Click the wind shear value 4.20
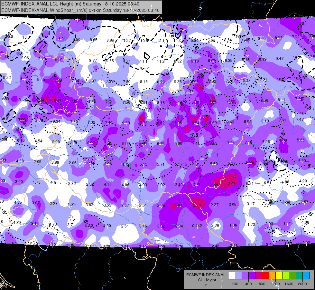Screen dimensions: 315x290 (303, 181)
